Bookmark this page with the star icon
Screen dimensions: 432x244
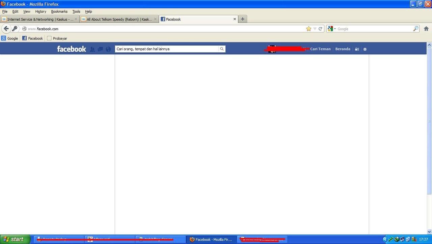308,29
